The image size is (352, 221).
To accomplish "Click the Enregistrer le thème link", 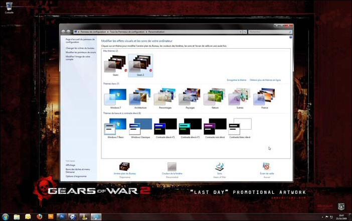I will (236, 80).
